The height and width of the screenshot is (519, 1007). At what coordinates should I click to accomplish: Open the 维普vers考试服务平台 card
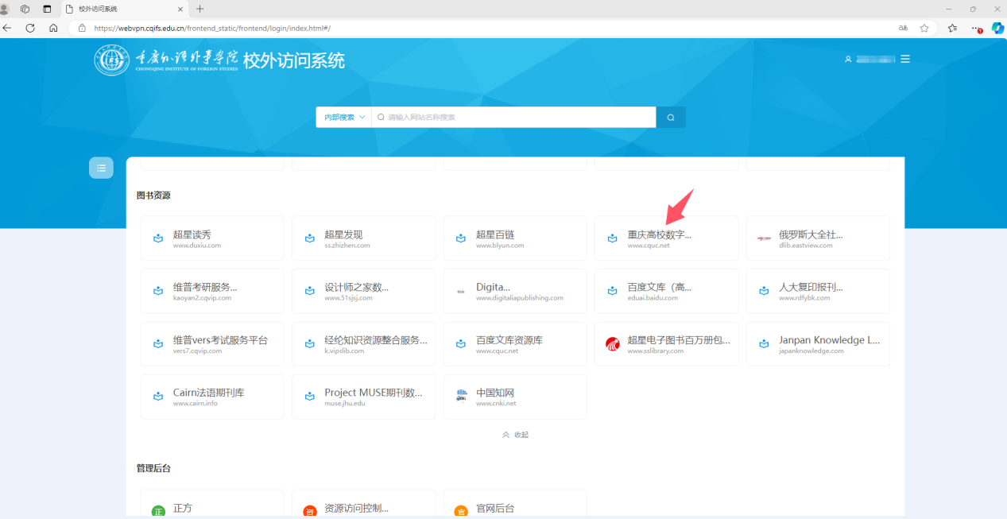(x=212, y=344)
